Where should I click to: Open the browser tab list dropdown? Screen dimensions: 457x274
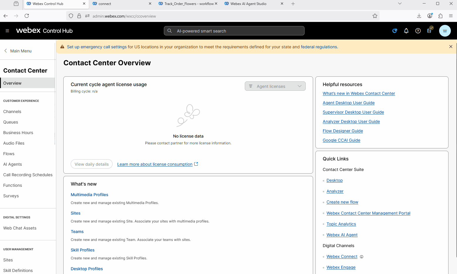tap(400, 4)
